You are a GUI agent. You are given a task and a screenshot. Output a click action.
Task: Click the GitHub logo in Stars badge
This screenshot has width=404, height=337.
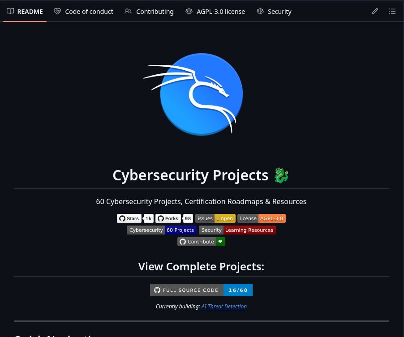pos(121,218)
